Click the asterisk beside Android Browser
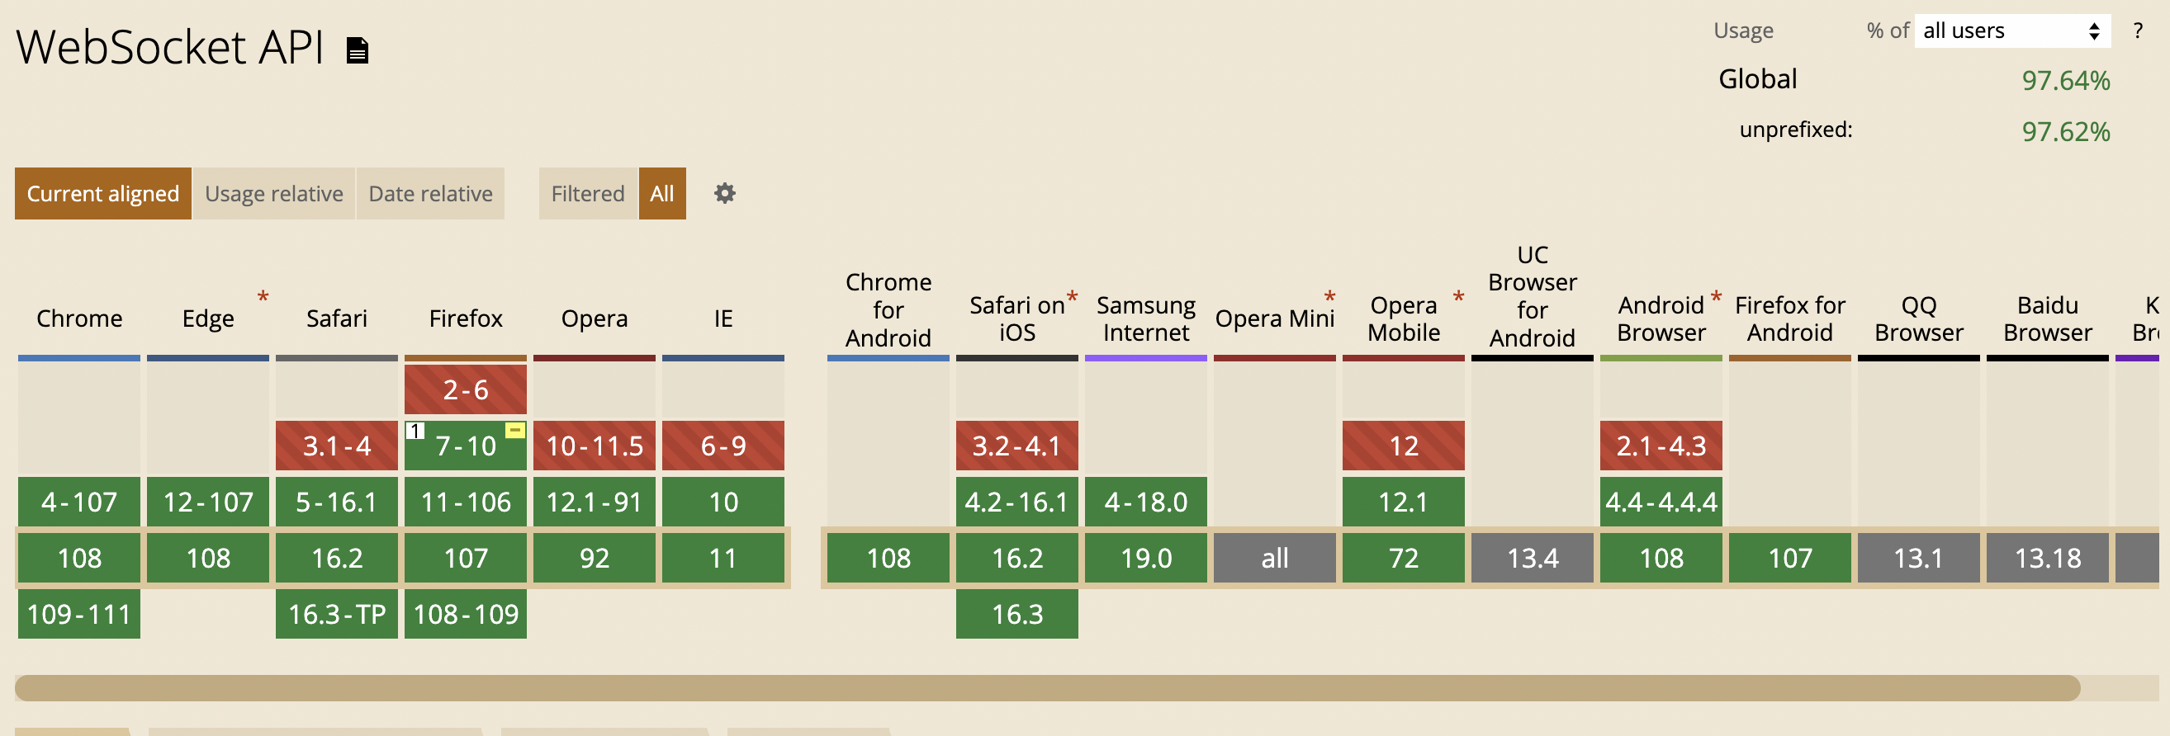The height and width of the screenshot is (736, 2170). [1715, 297]
